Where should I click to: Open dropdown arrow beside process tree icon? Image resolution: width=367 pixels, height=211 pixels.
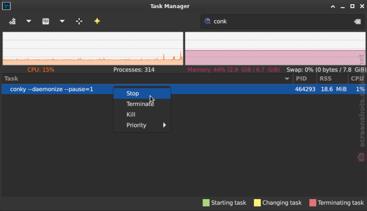point(29,21)
